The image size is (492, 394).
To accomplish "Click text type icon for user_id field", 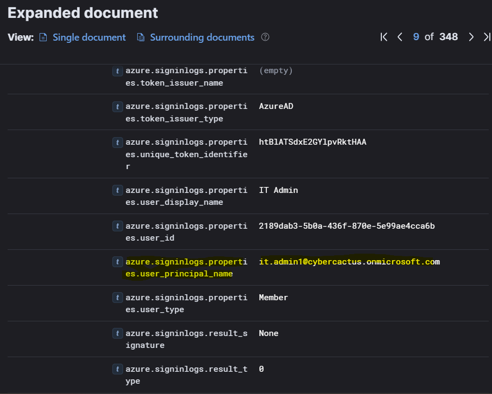I will coord(117,226).
